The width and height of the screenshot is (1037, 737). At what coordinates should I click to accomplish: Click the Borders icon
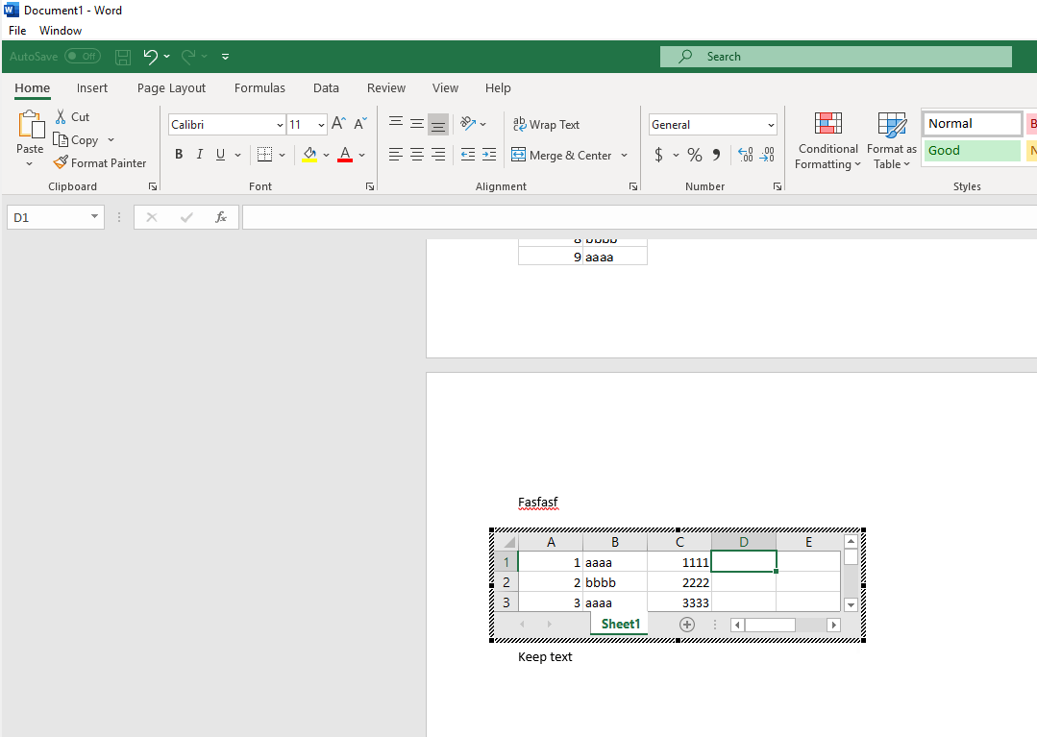264,155
